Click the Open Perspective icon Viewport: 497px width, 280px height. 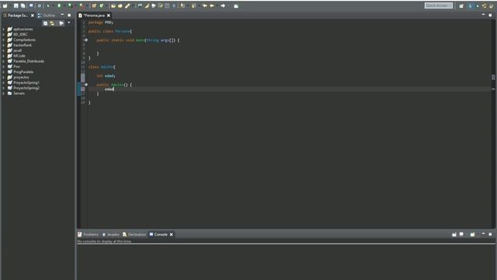point(461,5)
